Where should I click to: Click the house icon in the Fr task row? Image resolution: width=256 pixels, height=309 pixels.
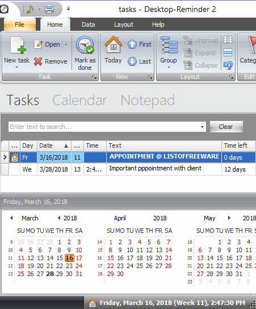[x=15, y=157]
